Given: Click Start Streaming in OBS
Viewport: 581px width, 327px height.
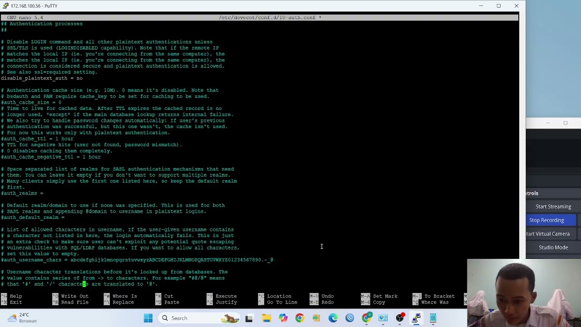Looking at the screenshot, I should pos(553,207).
